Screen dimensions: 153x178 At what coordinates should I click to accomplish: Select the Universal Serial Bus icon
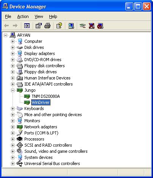(x=20, y=163)
